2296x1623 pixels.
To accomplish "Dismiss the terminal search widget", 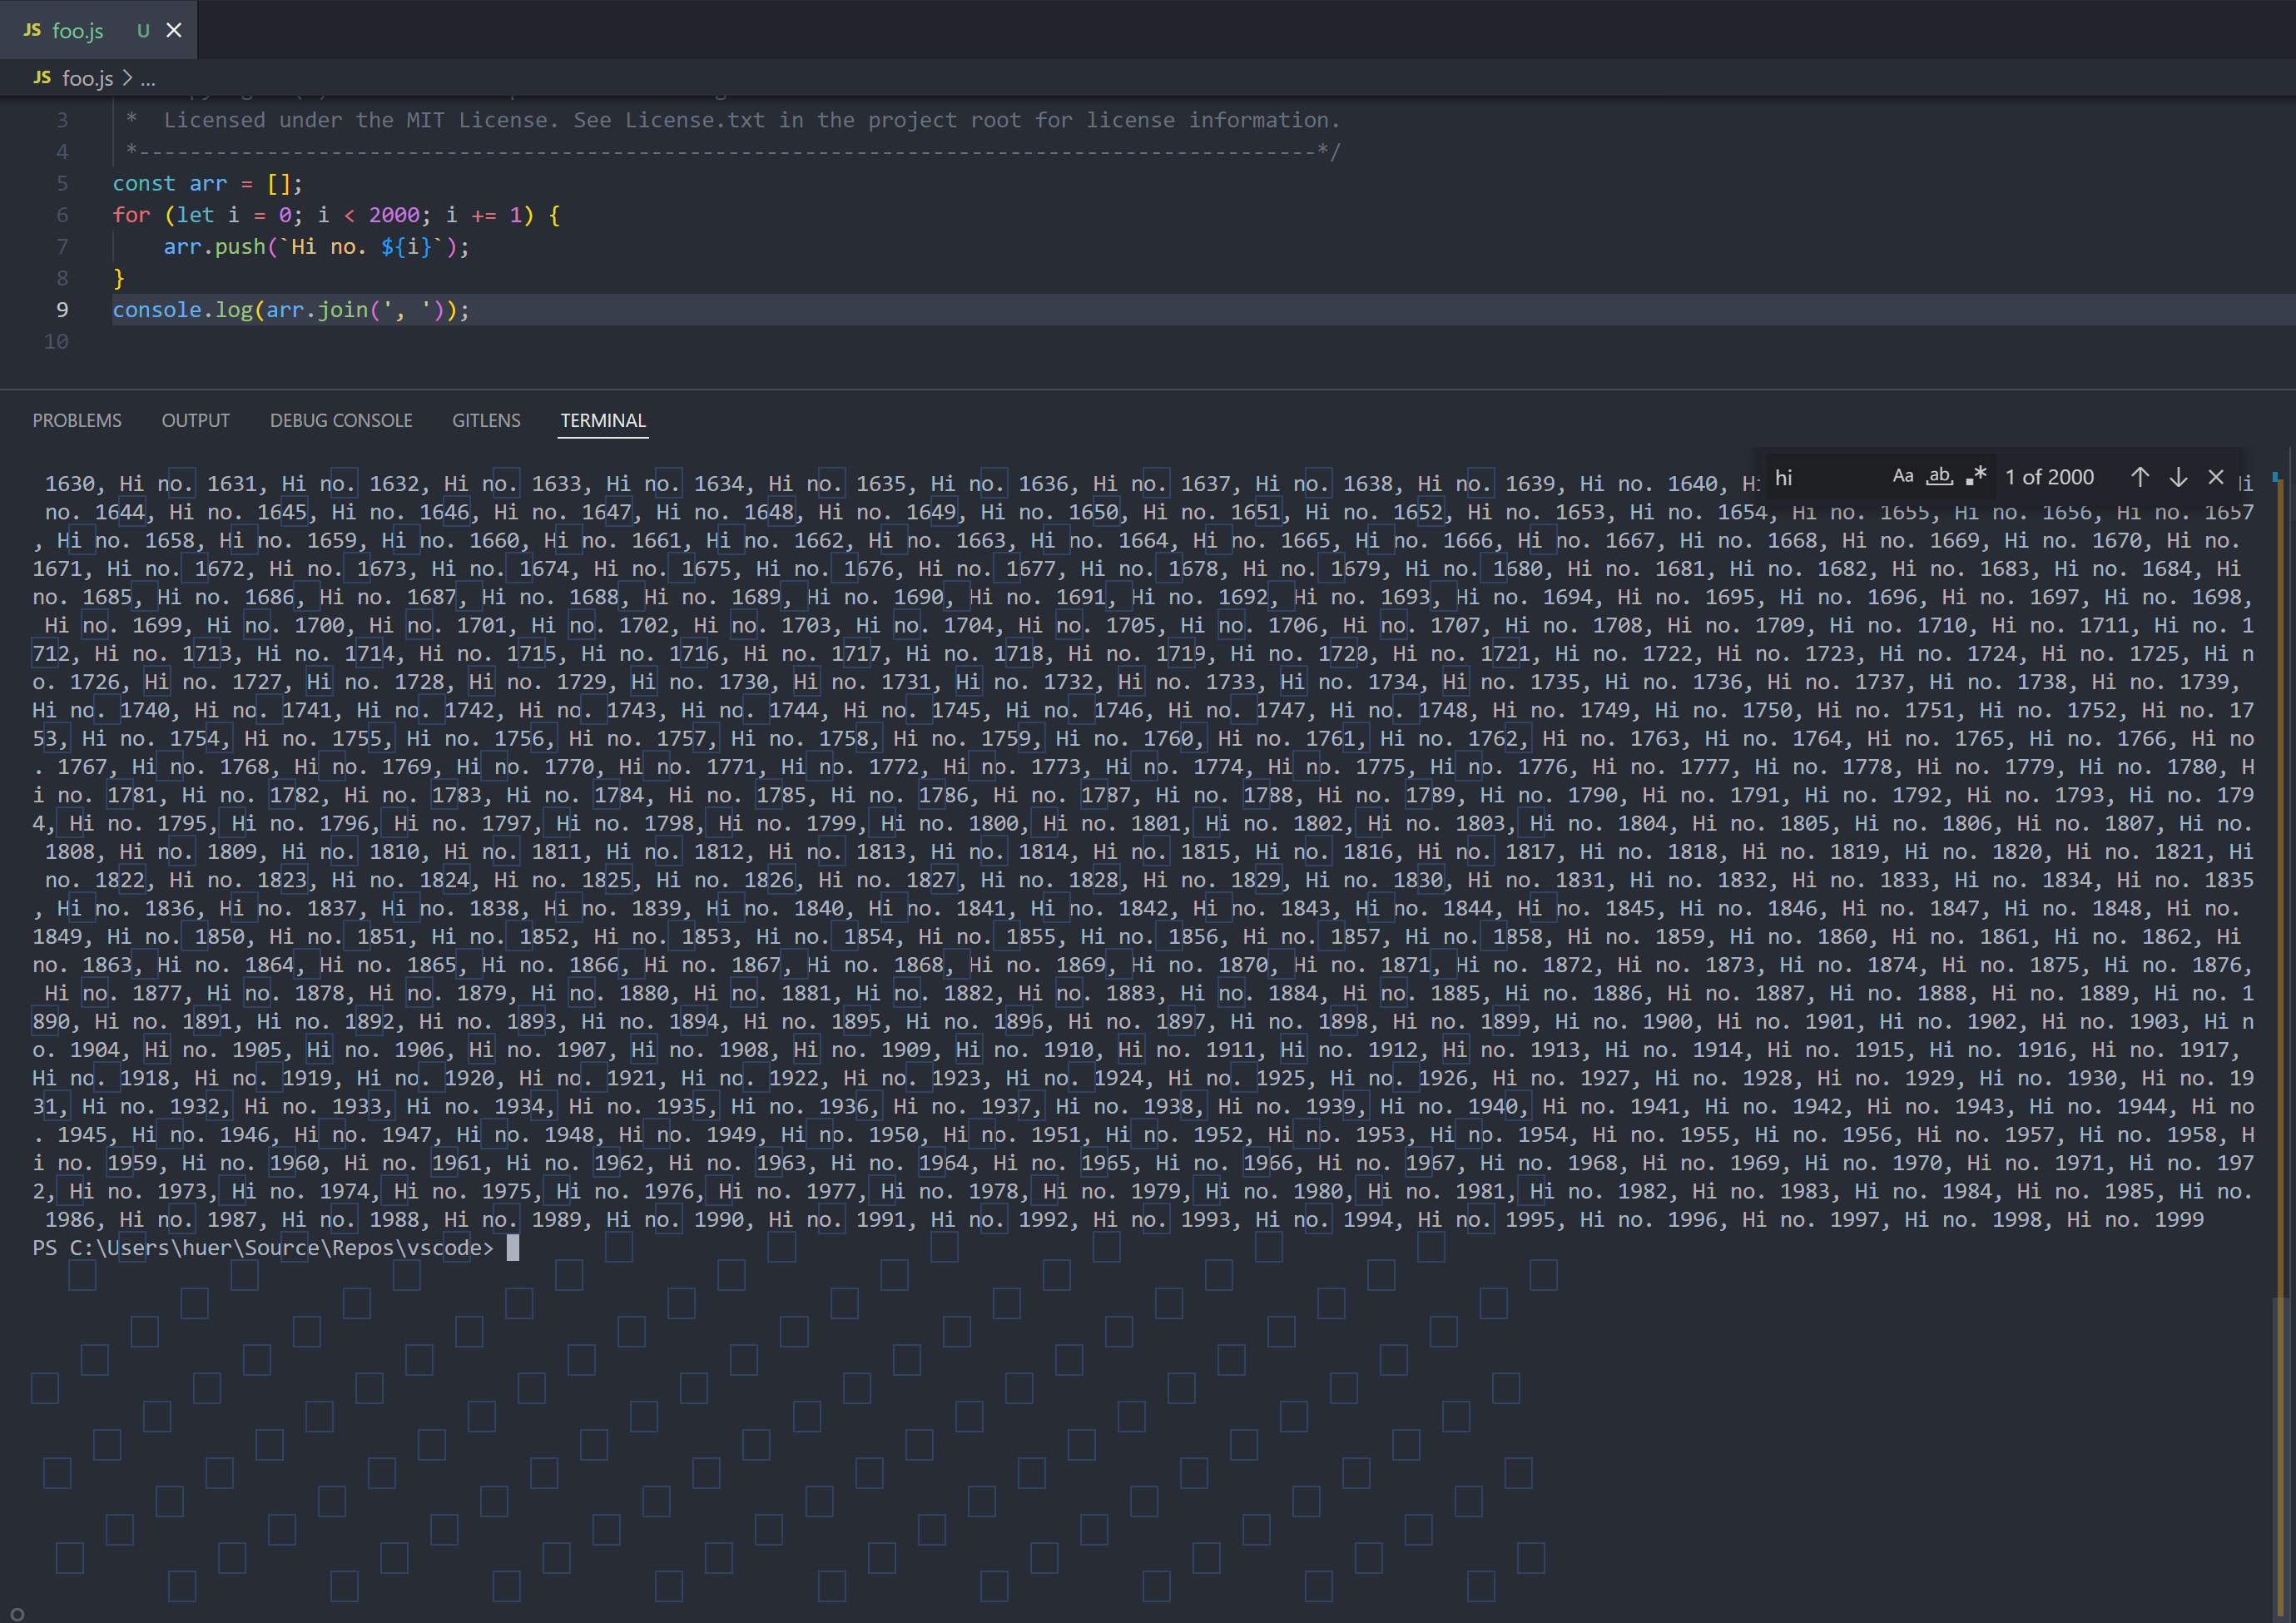I will [x=2216, y=477].
